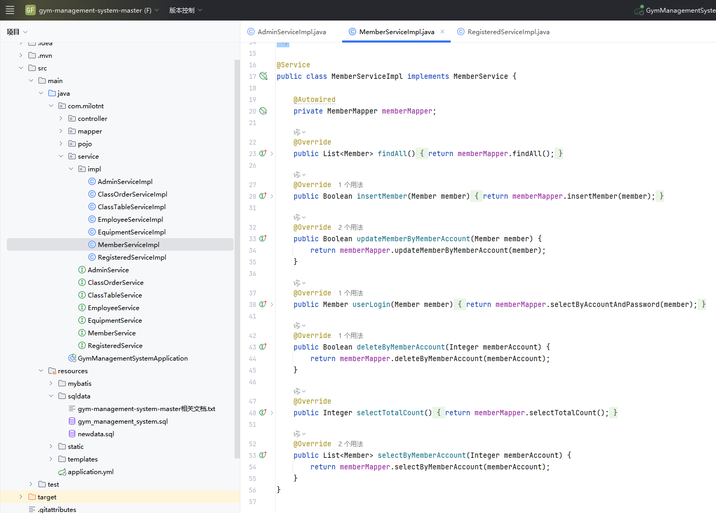Select ClassOrderServiceImpl in project tree
This screenshot has width=716, height=513.
coord(127,194)
